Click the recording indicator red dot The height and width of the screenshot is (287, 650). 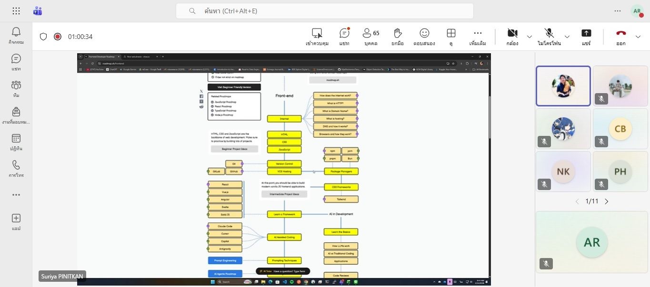[x=58, y=37]
